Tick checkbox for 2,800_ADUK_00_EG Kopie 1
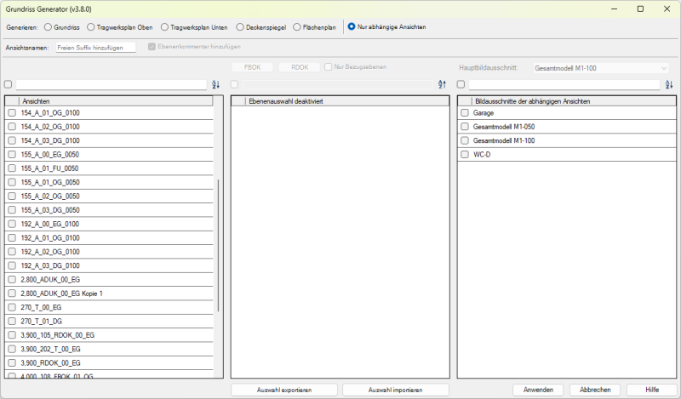 coord(12,294)
